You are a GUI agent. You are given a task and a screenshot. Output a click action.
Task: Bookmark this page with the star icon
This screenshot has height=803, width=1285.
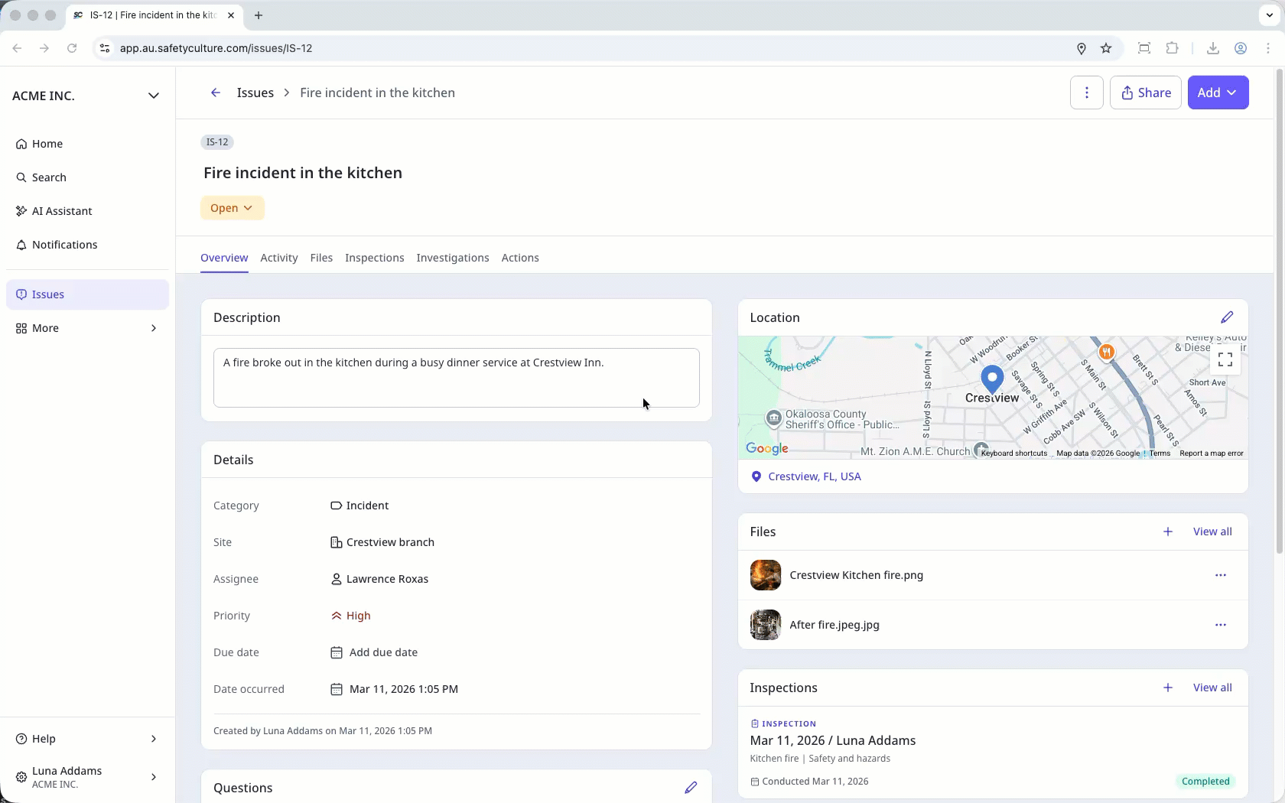pos(1106,48)
